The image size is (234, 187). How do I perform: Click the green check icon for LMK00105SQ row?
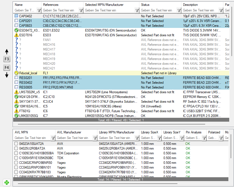16,116
